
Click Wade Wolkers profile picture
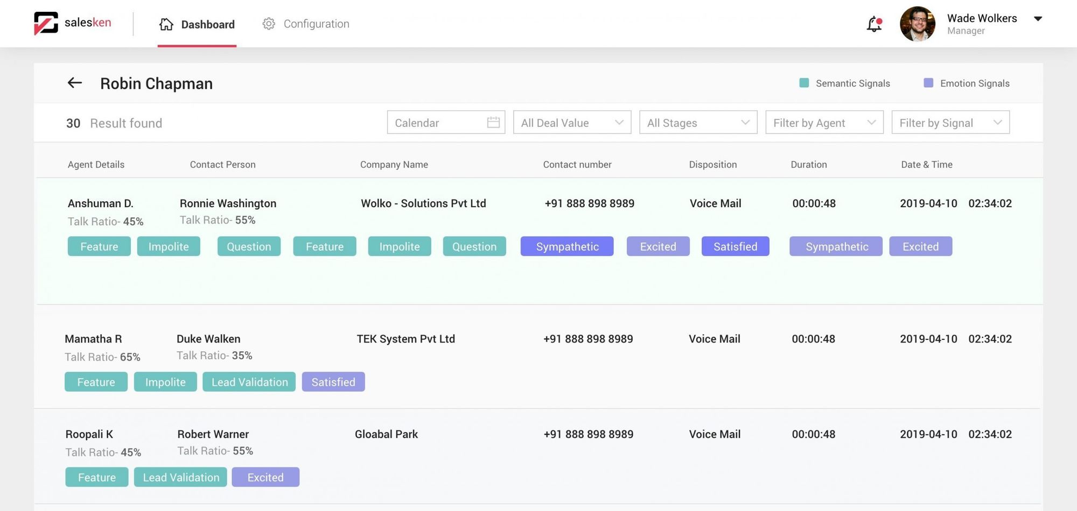pyautogui.click(x=918, y=24)
